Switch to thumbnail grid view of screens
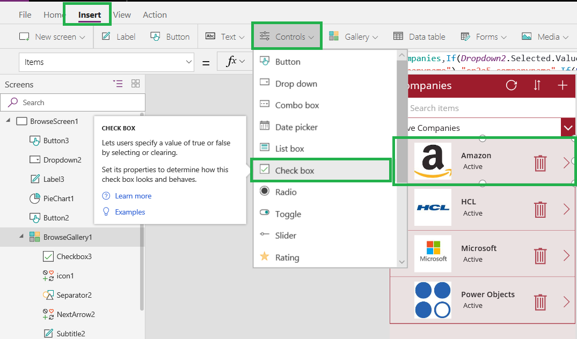This screenshot has width=577, height=339. (x=135, y=84)
